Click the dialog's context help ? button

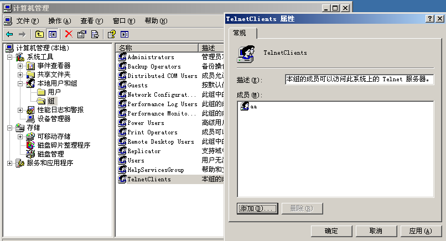[x=430, y=19]
